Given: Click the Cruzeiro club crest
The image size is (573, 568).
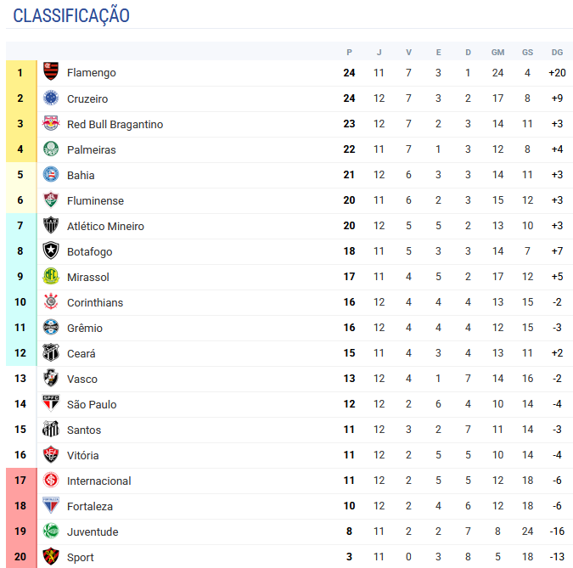Looking at the screenshot, I should coord(51,98).
